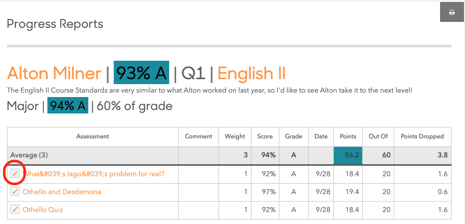Open the Alton Milner student link
The height and width of the screenshot is (224, 465).
[x=54, y=73]
